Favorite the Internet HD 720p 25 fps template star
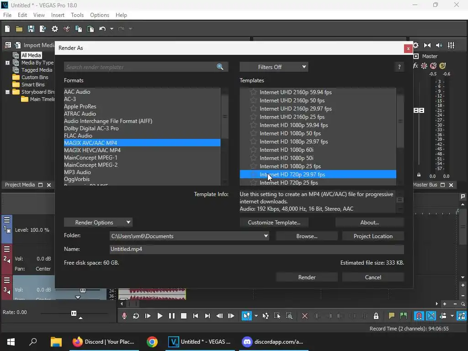This screenshot has width=468, height=351. pyautogui.click(x=253, y=182)
